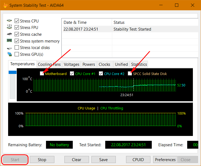Open the Unified tab

point(121,64)
